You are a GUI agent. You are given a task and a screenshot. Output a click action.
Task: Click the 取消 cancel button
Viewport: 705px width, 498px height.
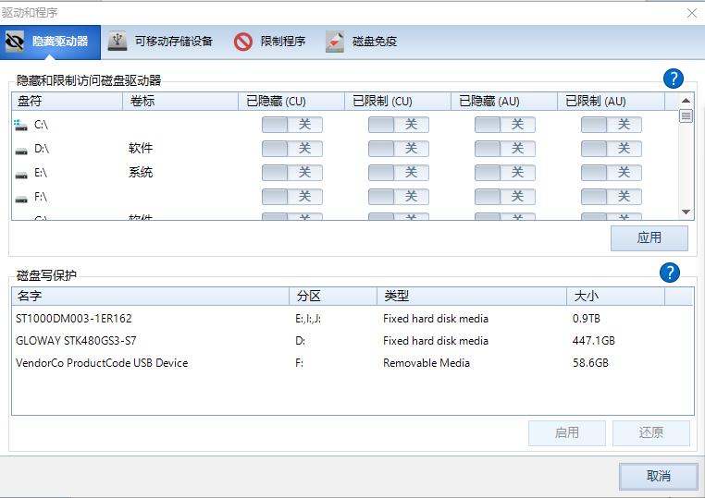[659, 476]
